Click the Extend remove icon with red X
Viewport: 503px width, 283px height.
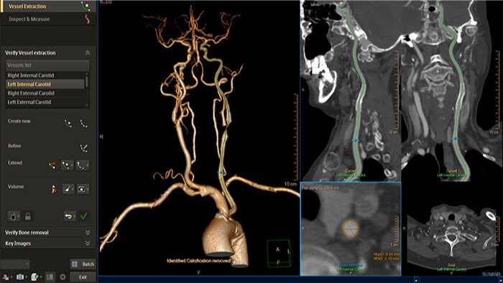point(52,165)
